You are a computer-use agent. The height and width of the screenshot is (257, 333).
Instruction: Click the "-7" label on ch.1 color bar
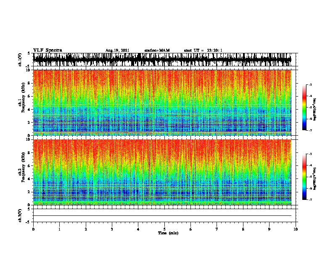[x=310, y=130]
